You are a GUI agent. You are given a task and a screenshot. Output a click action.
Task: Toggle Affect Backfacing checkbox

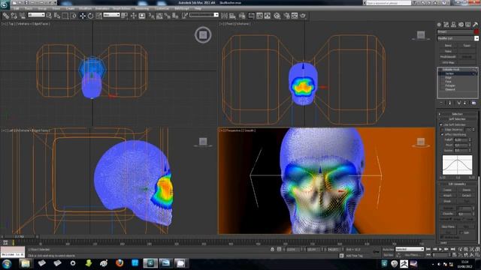click(442, 135)
